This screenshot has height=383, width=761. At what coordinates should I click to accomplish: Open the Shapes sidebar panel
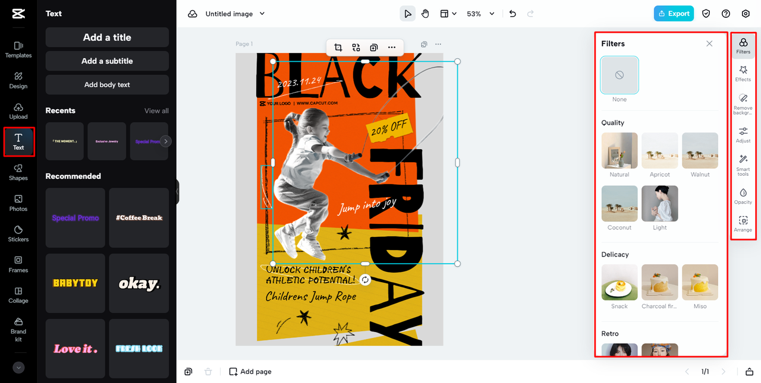point(18,173)
